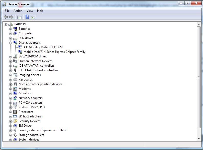203x150 pixels.
Task: Select the SD host adapters label
Action: click(30, 116)
